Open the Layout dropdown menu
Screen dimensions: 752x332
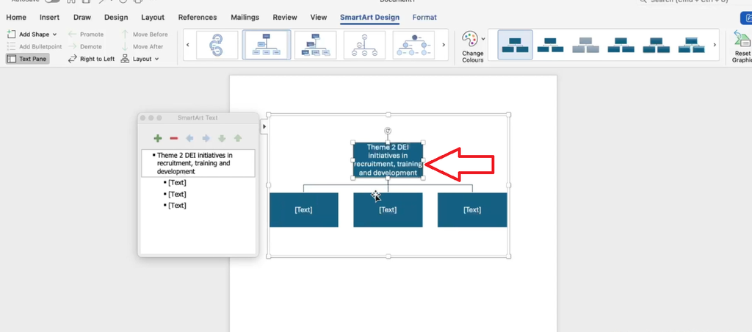(x=140, y=59)
